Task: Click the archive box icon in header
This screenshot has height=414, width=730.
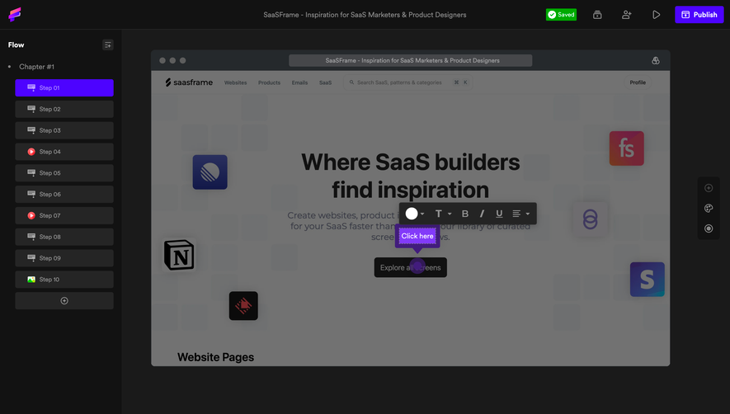Action: click(597, 15)
